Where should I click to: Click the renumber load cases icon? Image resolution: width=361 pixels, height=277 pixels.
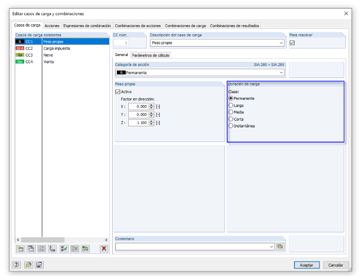point(52,248)
